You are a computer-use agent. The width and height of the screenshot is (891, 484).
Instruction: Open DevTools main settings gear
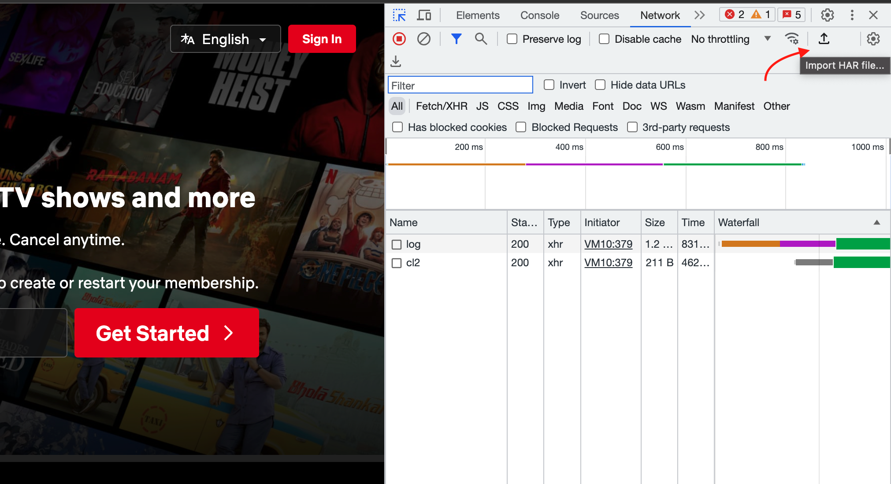(828, 15)
